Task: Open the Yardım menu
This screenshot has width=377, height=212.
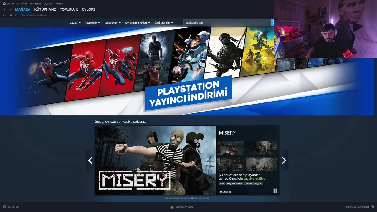Action: tap(59, 4)
